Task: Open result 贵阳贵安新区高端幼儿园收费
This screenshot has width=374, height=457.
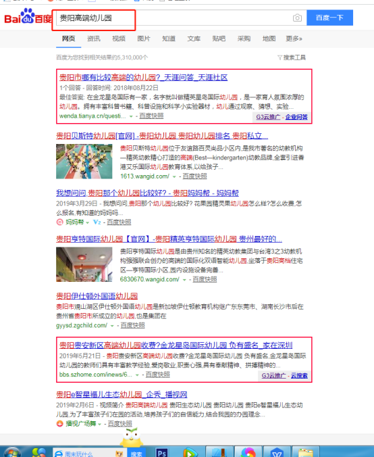Action: click(x=176, y=345)
